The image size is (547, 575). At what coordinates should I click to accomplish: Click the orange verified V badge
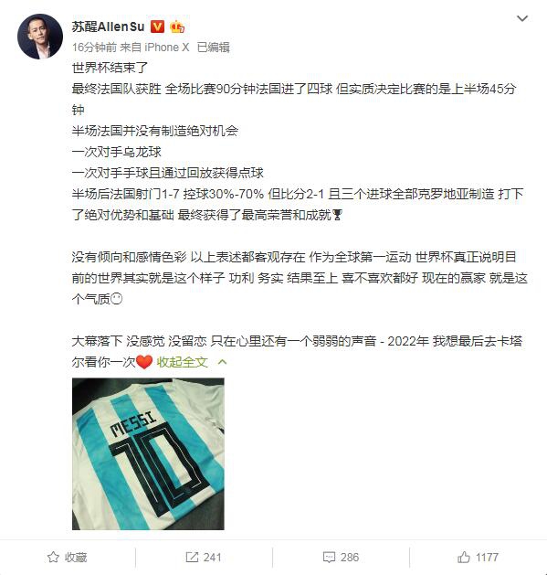click(157, 27)
